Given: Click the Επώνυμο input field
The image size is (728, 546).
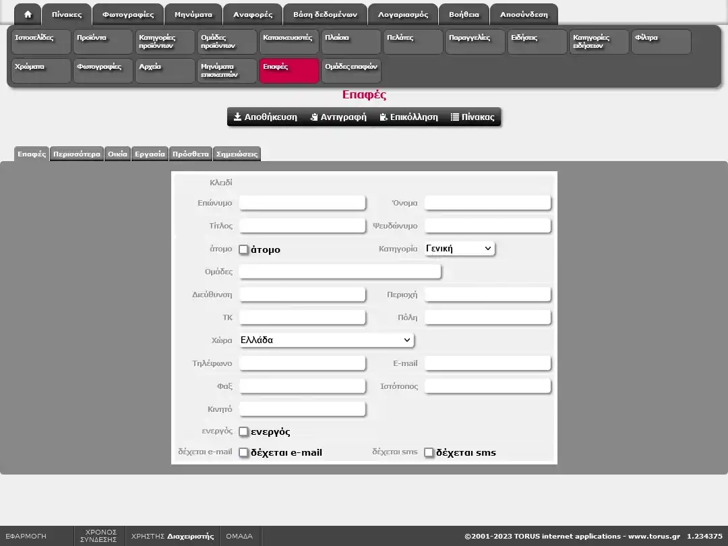Looking at the screenshot, I should pyautogui.click(x=302, y=203).
